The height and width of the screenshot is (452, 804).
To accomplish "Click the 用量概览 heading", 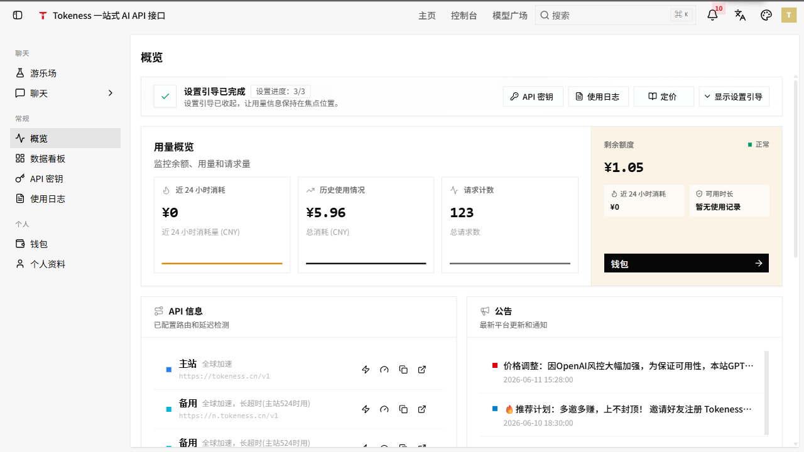I will [x=174, y=147].
